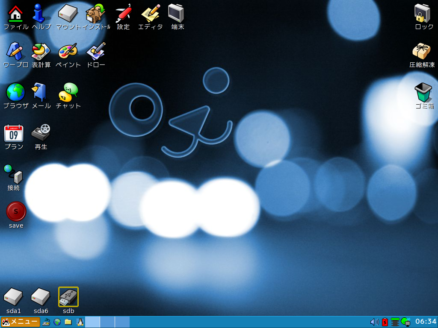Click the folder taskbar launcher
The image size is (438, 328).
[68, 322]
